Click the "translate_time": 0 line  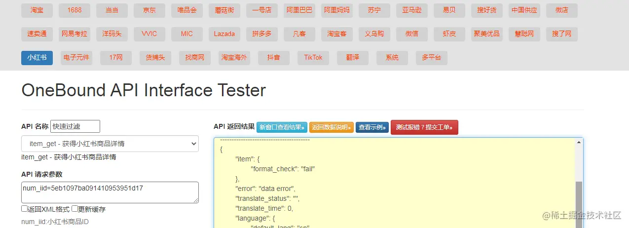point(264,208)
